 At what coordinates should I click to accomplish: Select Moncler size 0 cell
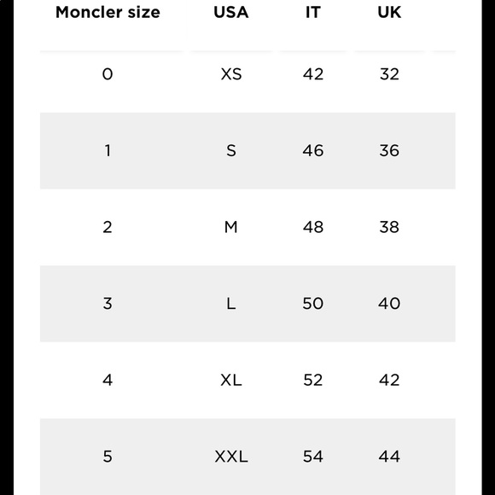[108, 74]
